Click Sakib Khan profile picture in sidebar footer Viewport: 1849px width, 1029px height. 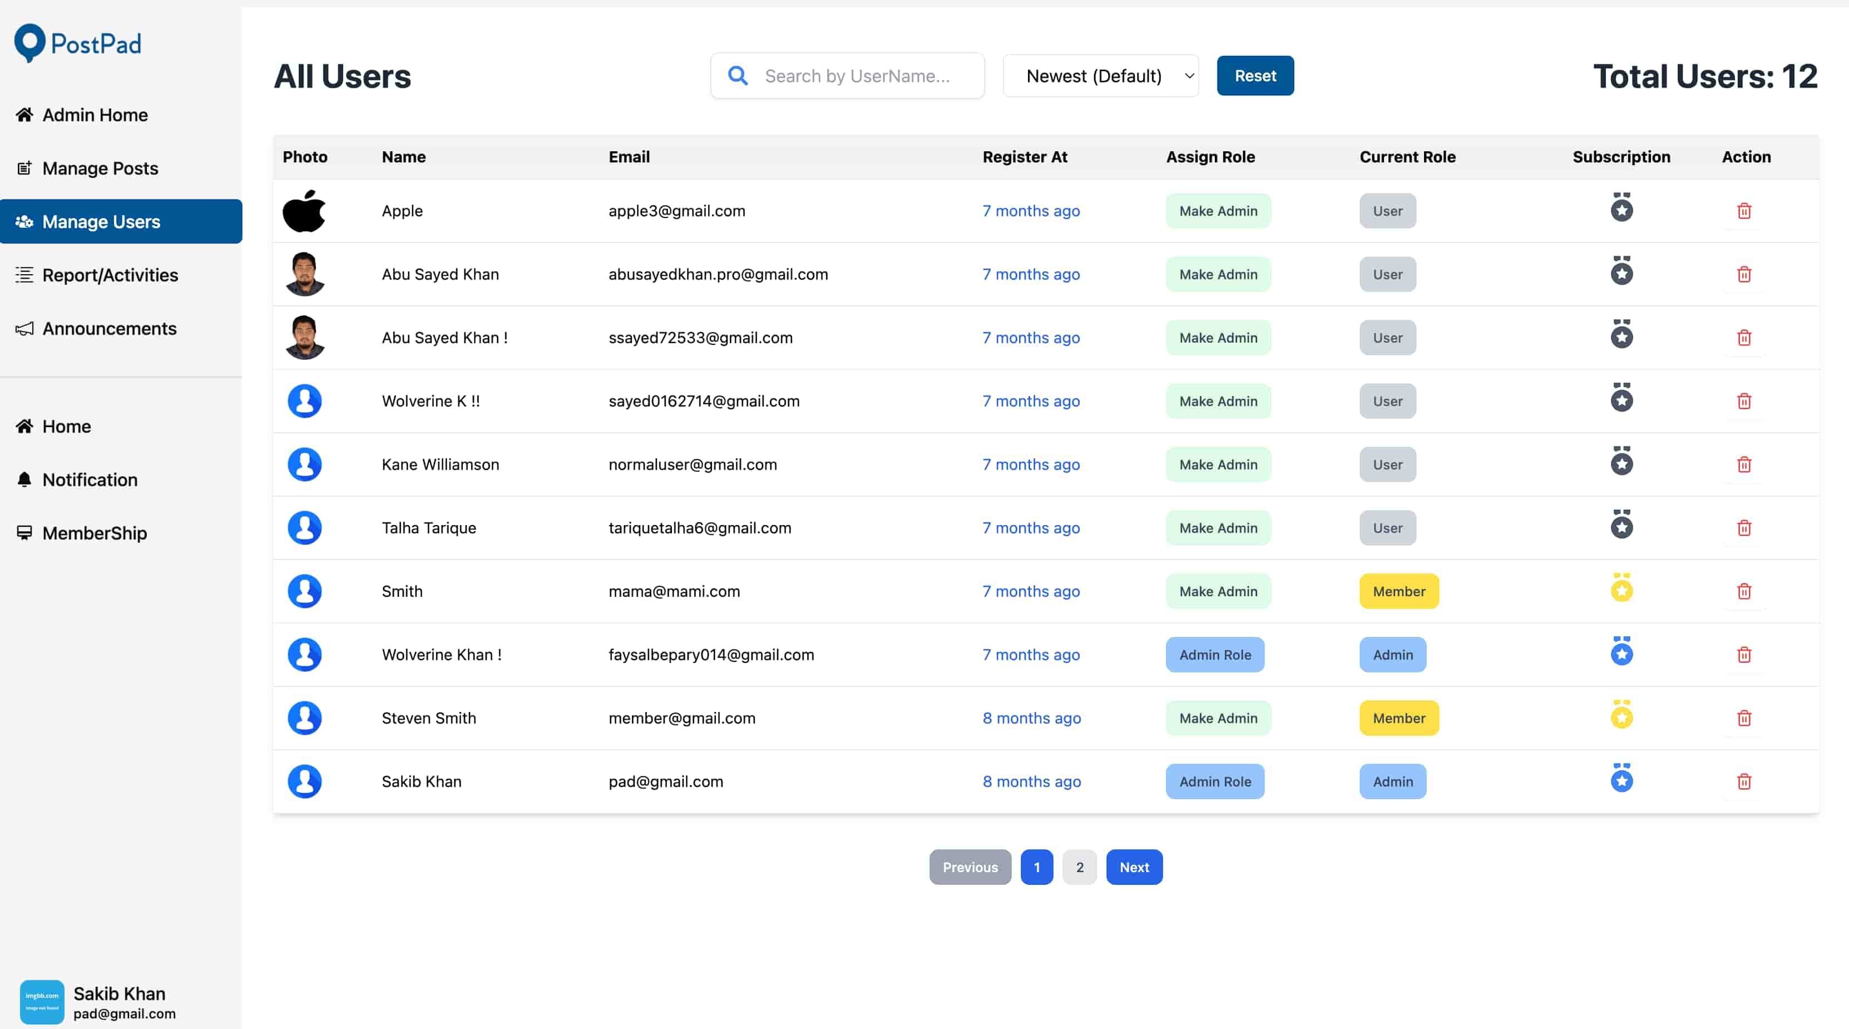(x=42, y=1002)
